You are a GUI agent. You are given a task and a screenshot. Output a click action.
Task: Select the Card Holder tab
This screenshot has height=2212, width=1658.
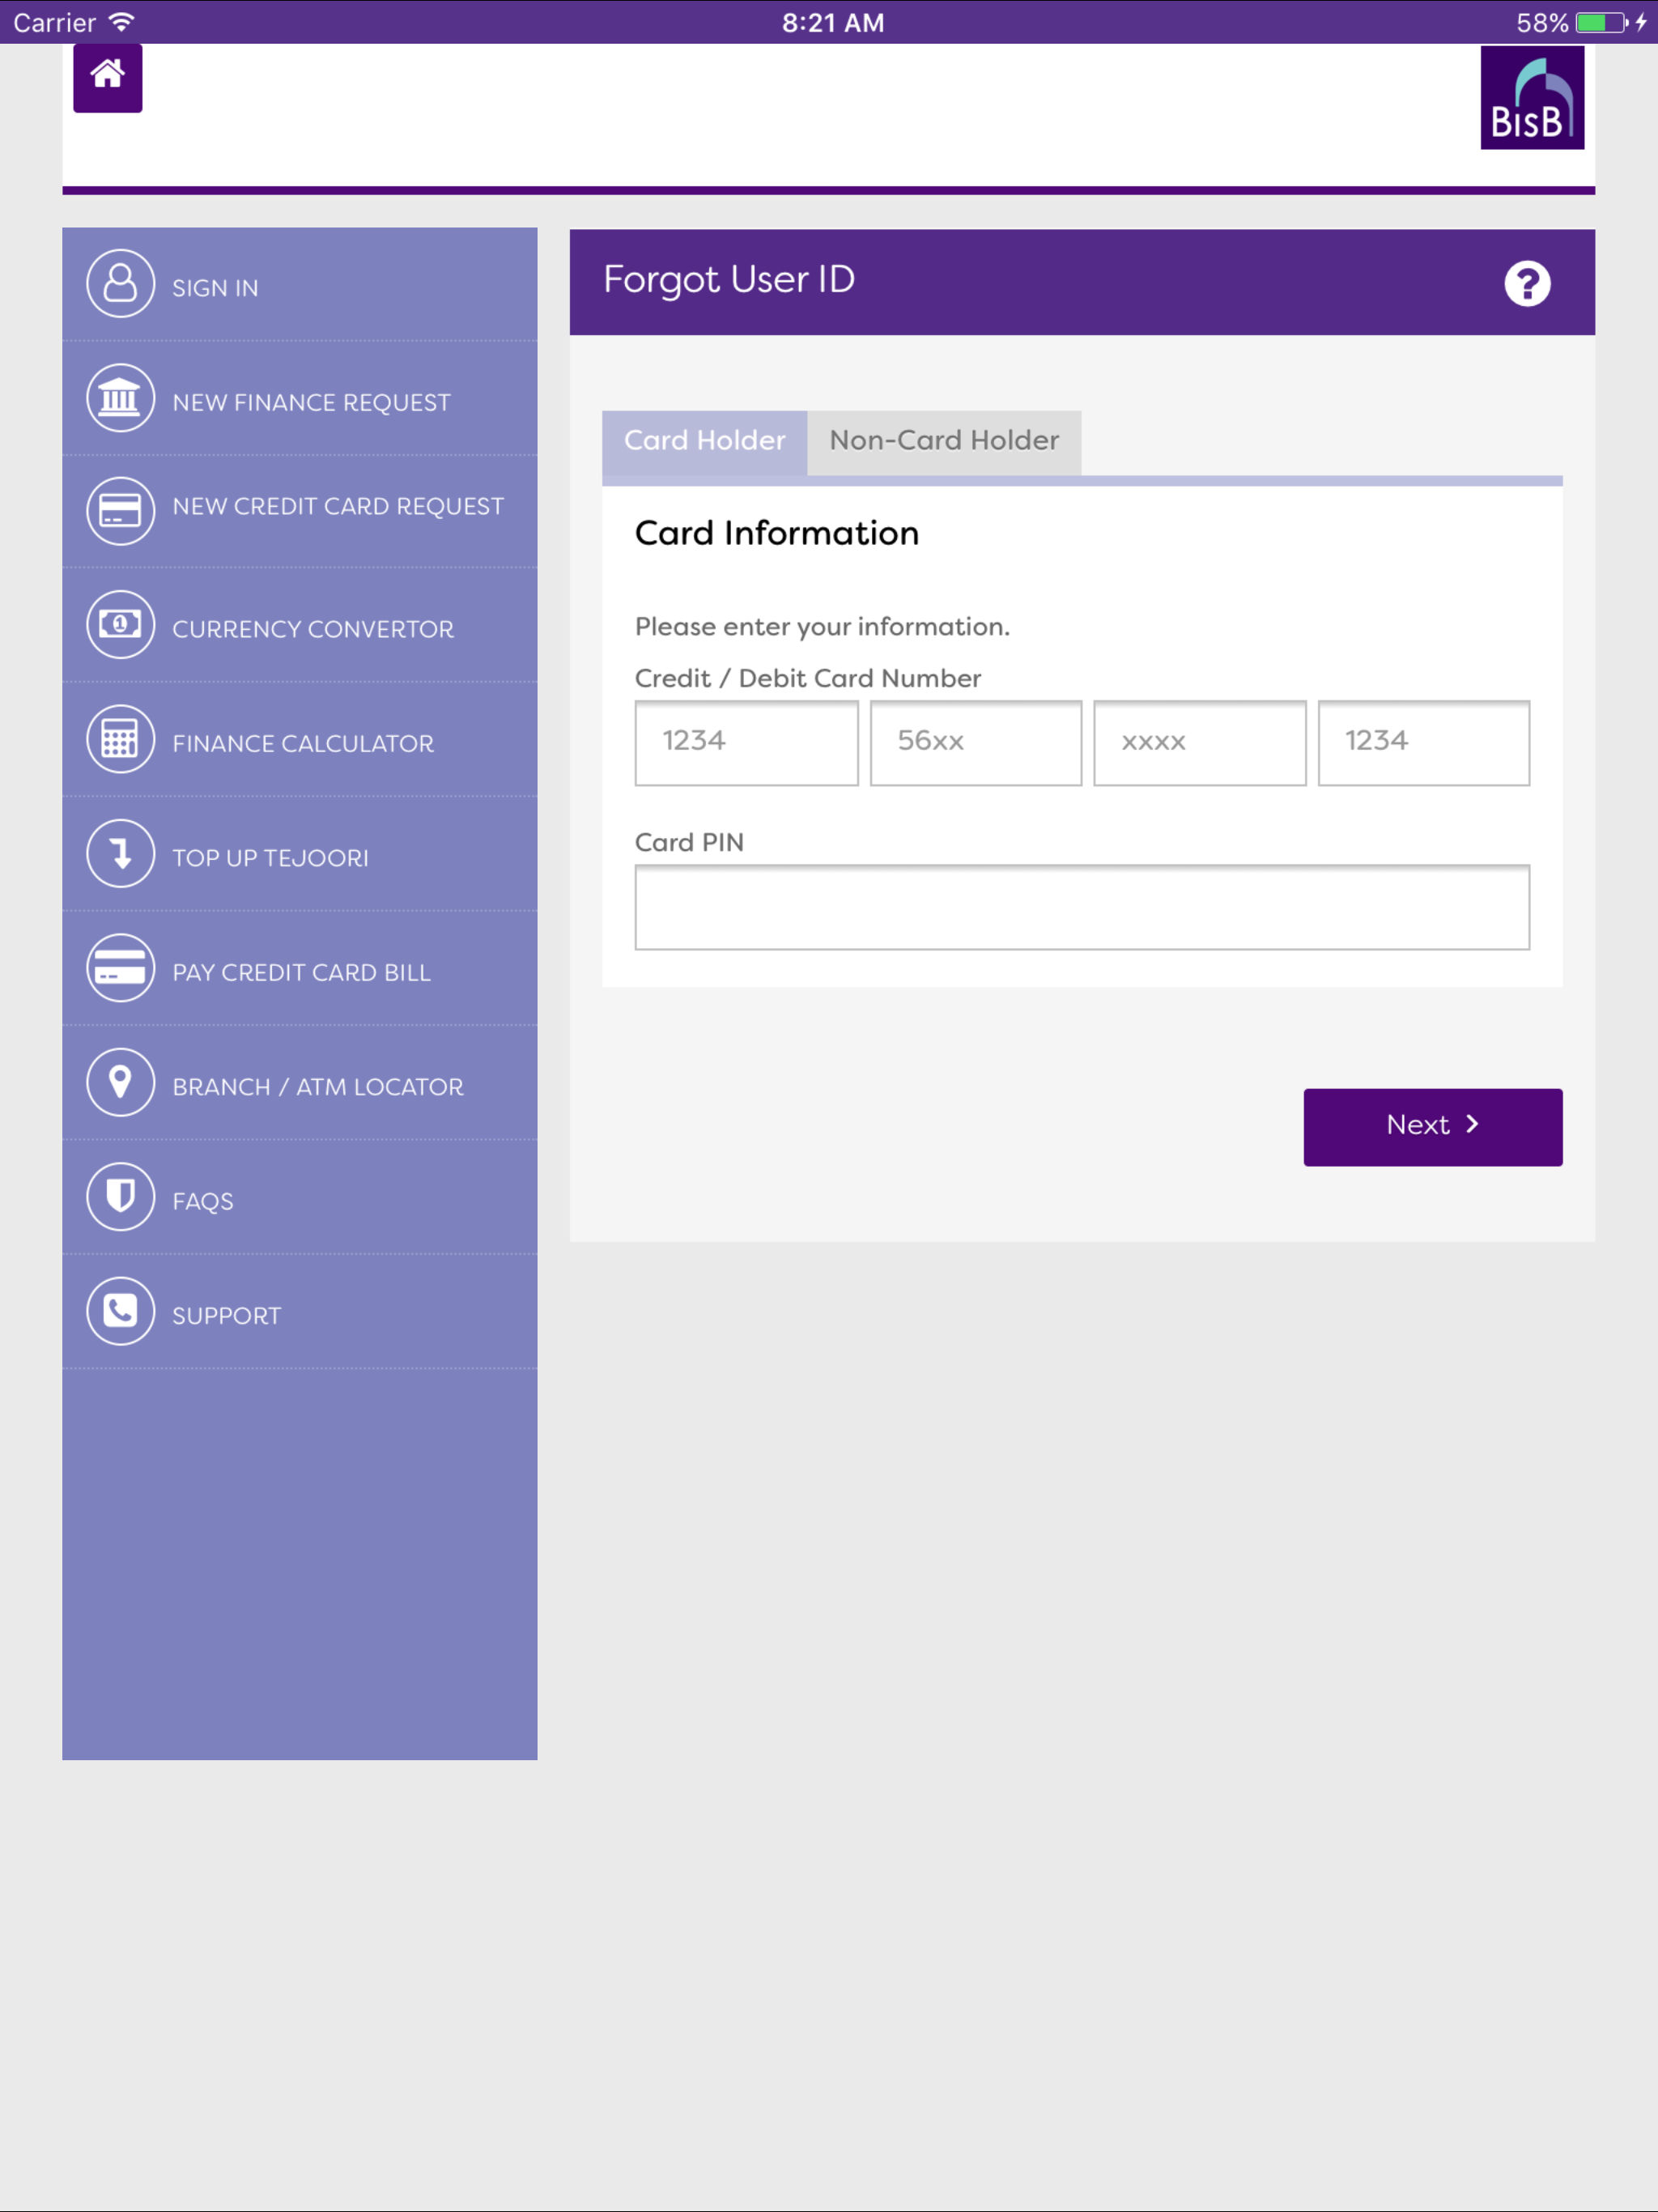pos(704,442)
